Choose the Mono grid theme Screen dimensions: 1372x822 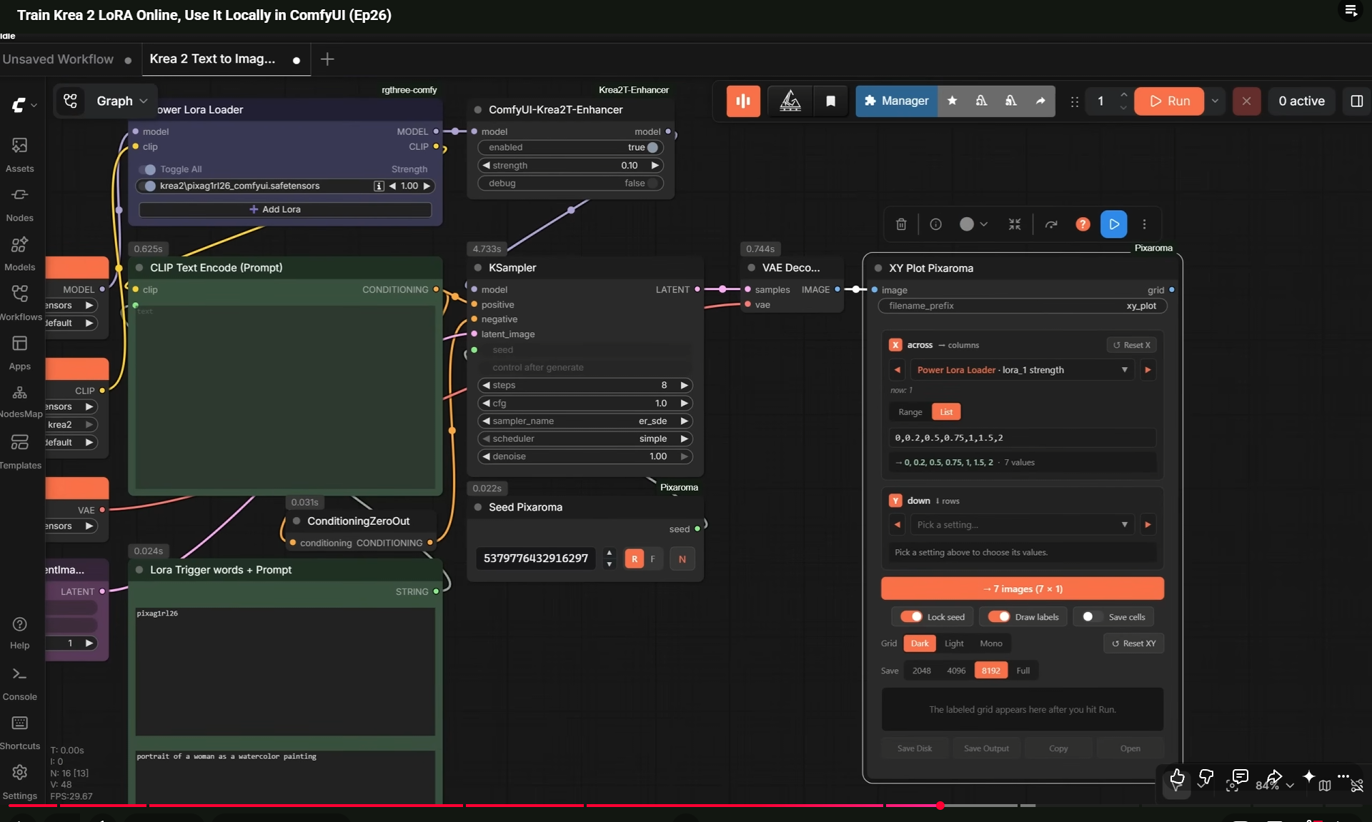991,643
